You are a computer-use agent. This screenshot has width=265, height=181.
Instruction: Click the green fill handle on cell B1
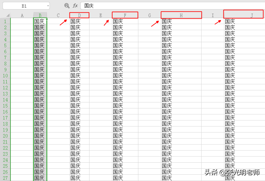(x=47, y=19)
